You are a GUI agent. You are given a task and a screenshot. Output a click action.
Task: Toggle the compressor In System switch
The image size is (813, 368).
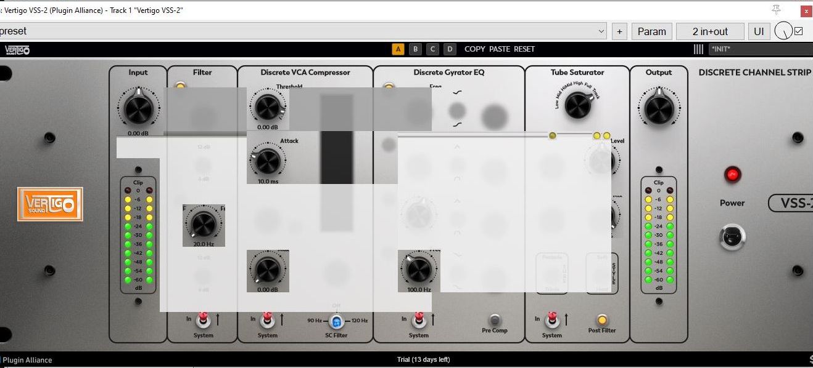tap(267, 319)
